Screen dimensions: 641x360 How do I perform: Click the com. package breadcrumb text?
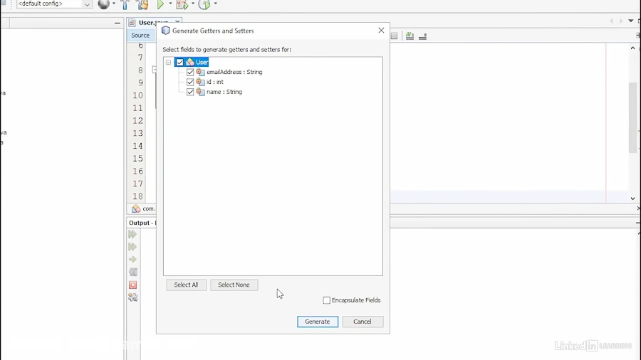point(149,208)
